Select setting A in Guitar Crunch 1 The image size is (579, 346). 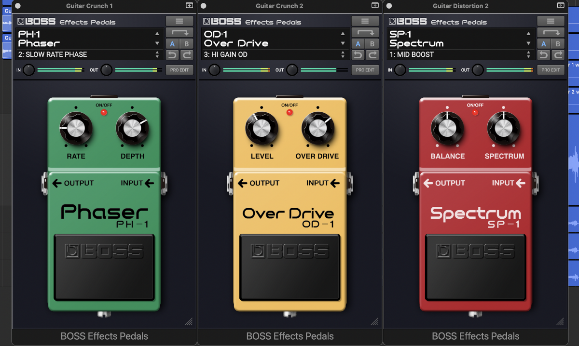pos(172,44)
